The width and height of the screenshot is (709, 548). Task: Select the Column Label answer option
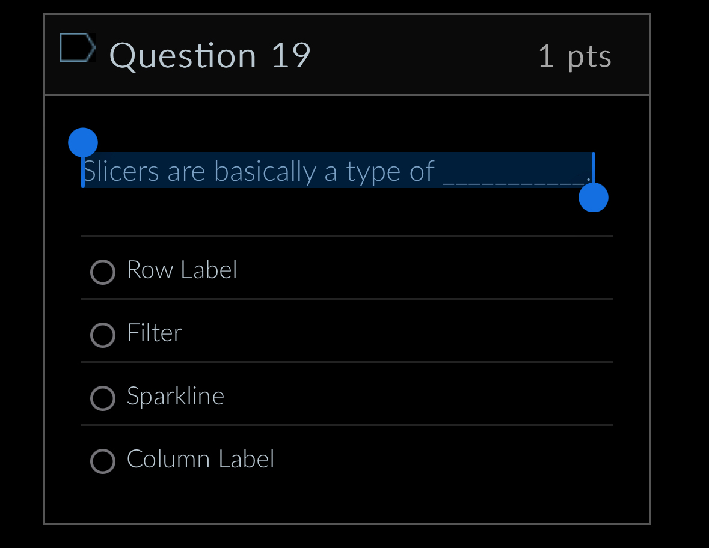[x=103, y=461]
